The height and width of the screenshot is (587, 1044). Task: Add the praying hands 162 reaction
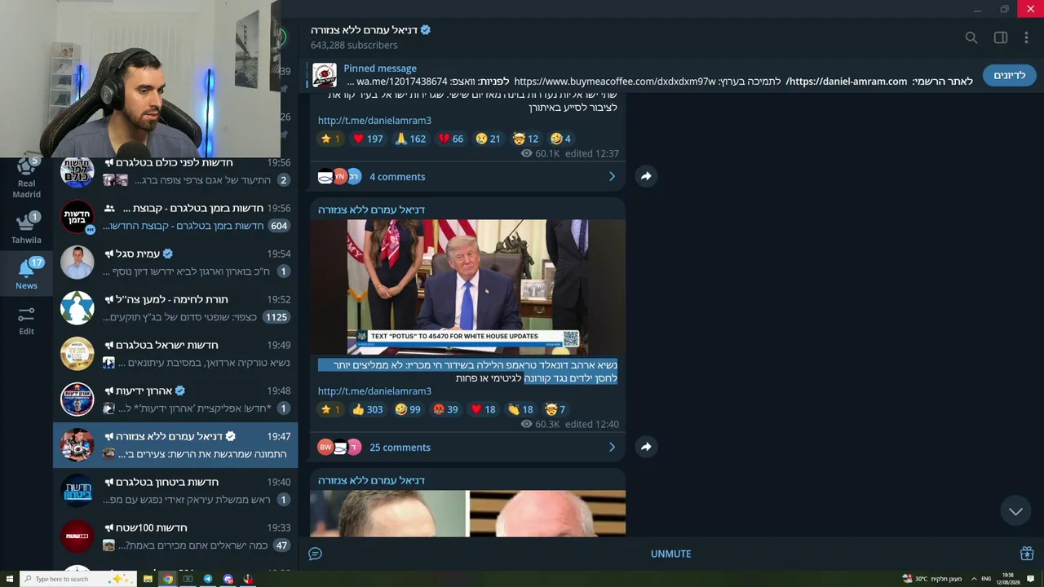[x=409, y=139]
